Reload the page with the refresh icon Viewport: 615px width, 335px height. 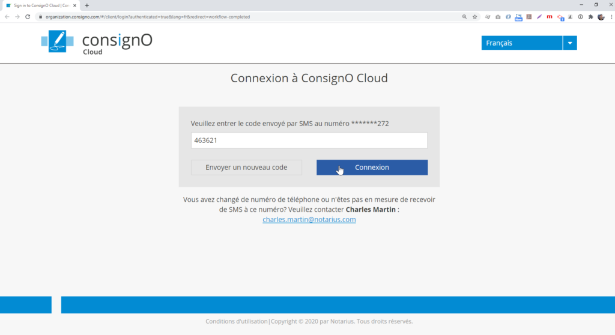tap(28, 17)
